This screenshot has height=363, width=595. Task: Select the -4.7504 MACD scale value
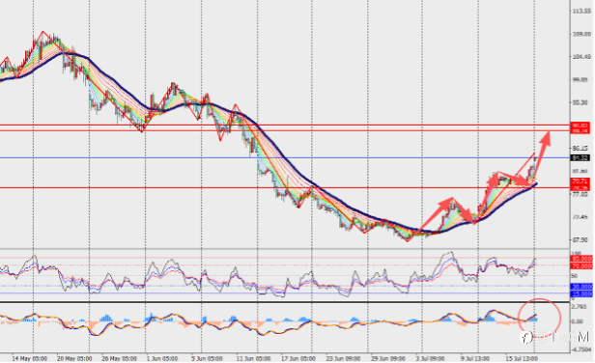[x=581, y=349]
